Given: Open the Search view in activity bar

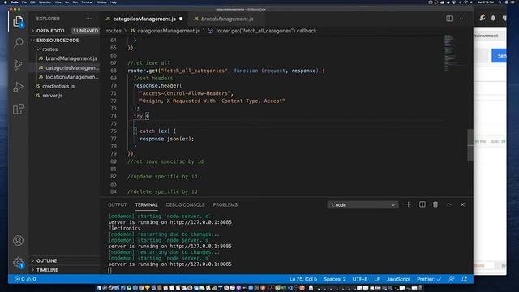Looking at the screenshot, I should click(x=18, y=43).
